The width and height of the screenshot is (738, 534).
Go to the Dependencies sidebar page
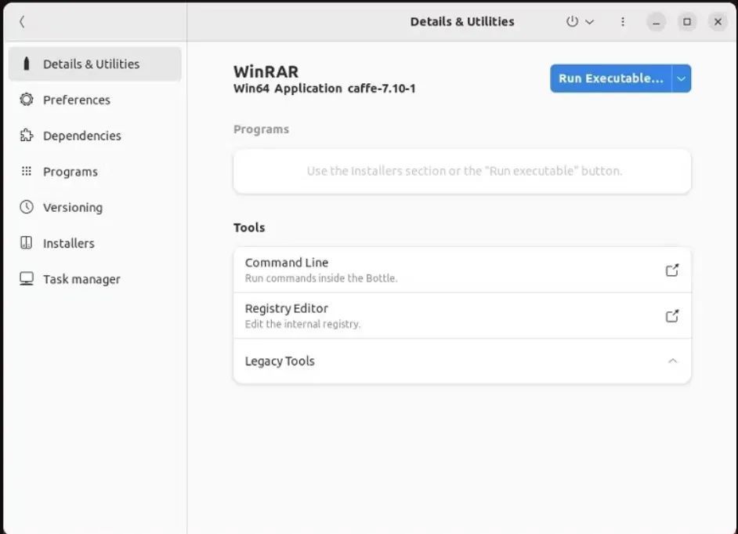click(81, 136)
